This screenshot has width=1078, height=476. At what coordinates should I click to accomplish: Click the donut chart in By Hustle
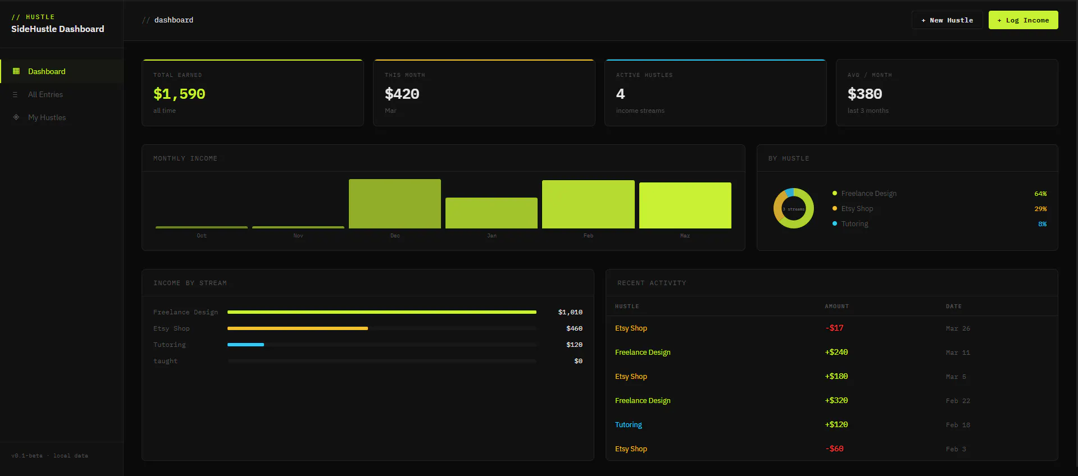[794, 208]
